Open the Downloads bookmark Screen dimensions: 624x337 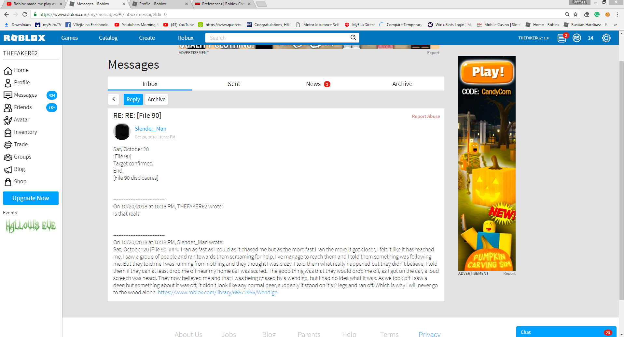18,25
